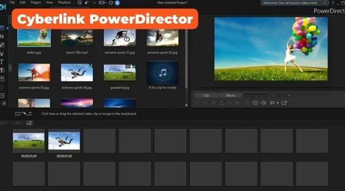This screenshot has height=191, width=345.
Task: Open preferences gear icon in toolbar
Action: [111, 3]
